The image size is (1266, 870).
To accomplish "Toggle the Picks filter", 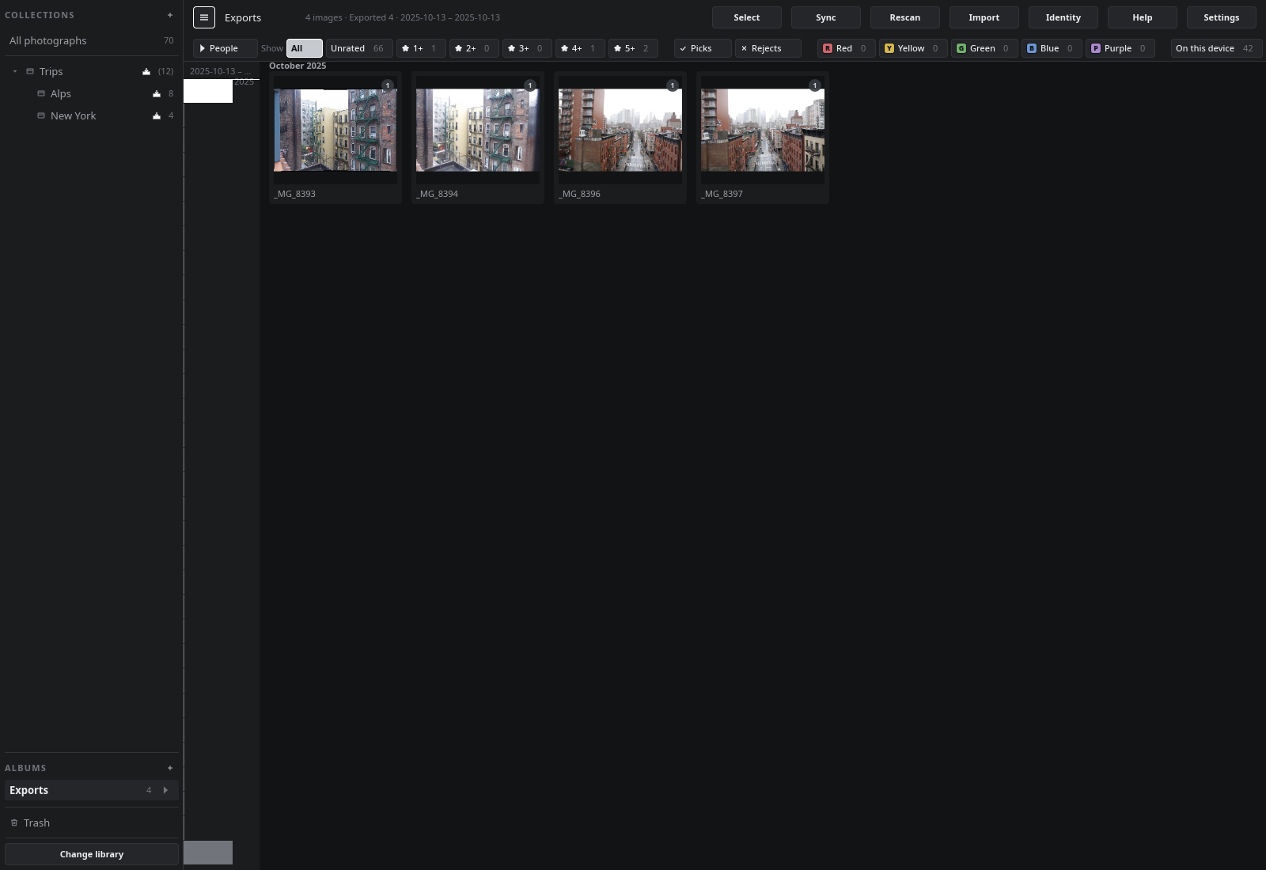I will coord(703,48).
